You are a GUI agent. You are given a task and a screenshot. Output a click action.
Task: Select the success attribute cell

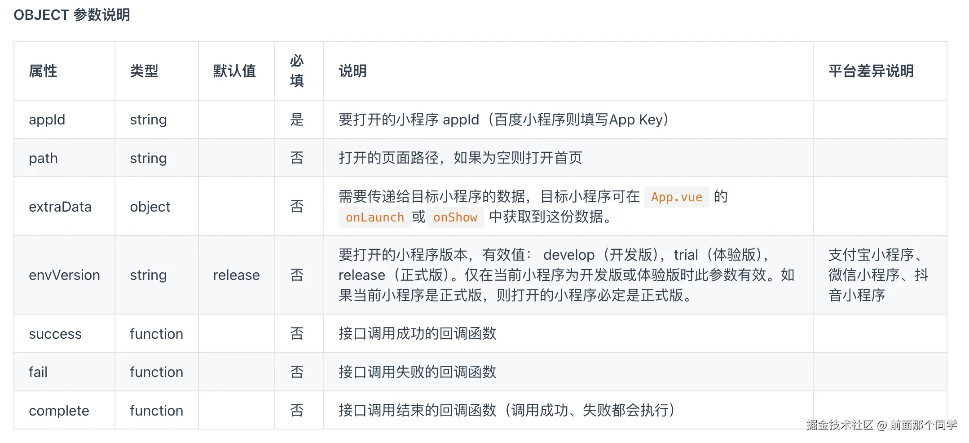click(55, 334)
